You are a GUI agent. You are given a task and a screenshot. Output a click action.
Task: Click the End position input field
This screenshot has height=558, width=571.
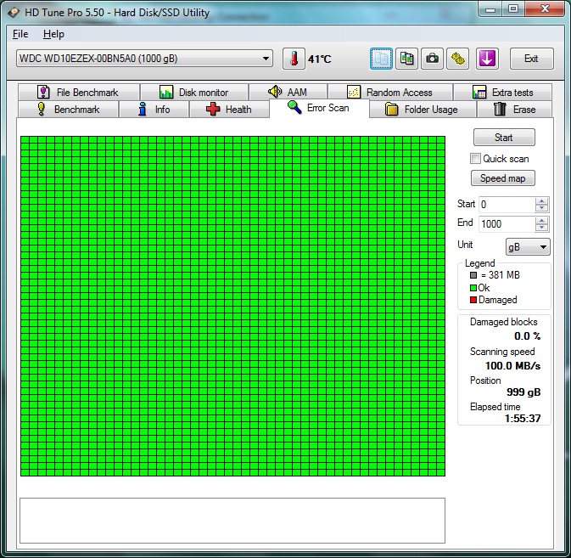pos(507,224)
